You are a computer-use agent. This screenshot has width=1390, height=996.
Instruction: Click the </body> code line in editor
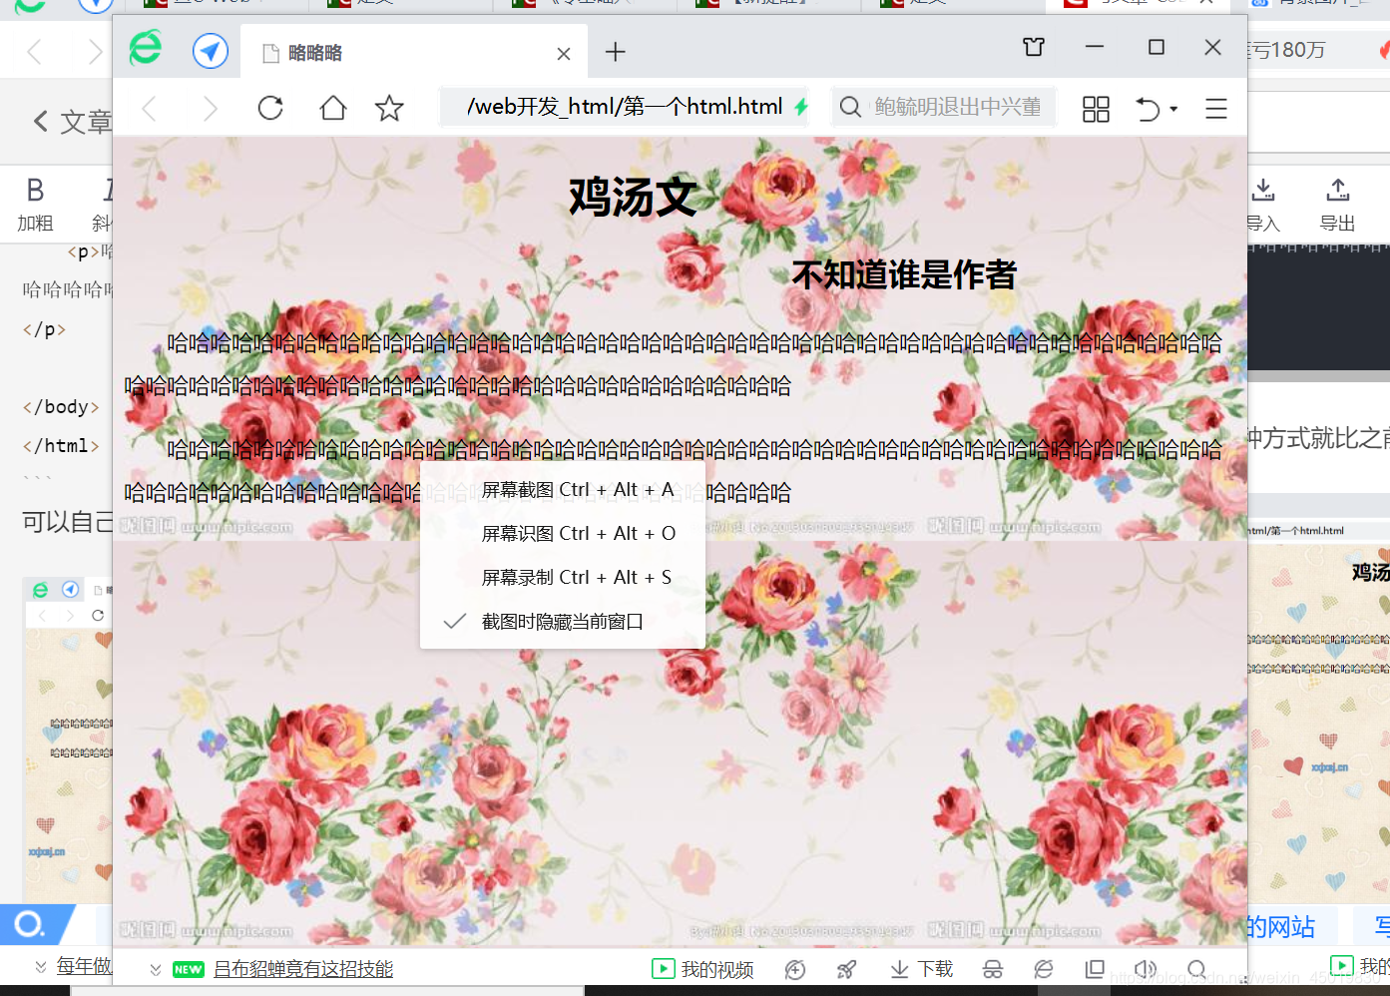[x=61, y=406]
